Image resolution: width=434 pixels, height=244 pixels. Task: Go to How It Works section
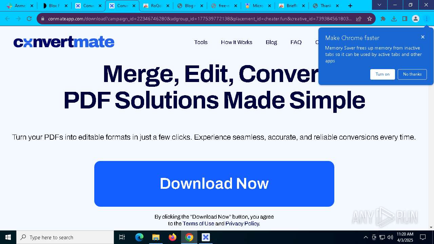[237, 42]
